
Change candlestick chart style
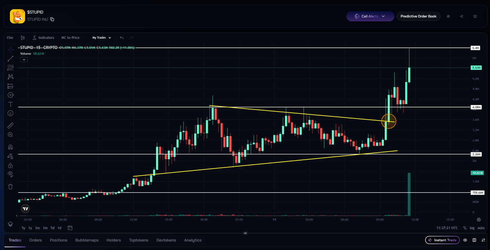click(x=22, y=38)
